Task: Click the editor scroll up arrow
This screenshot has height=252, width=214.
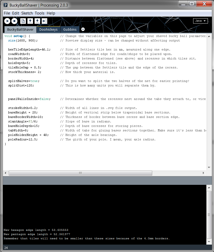Action: tap(209, 36)
